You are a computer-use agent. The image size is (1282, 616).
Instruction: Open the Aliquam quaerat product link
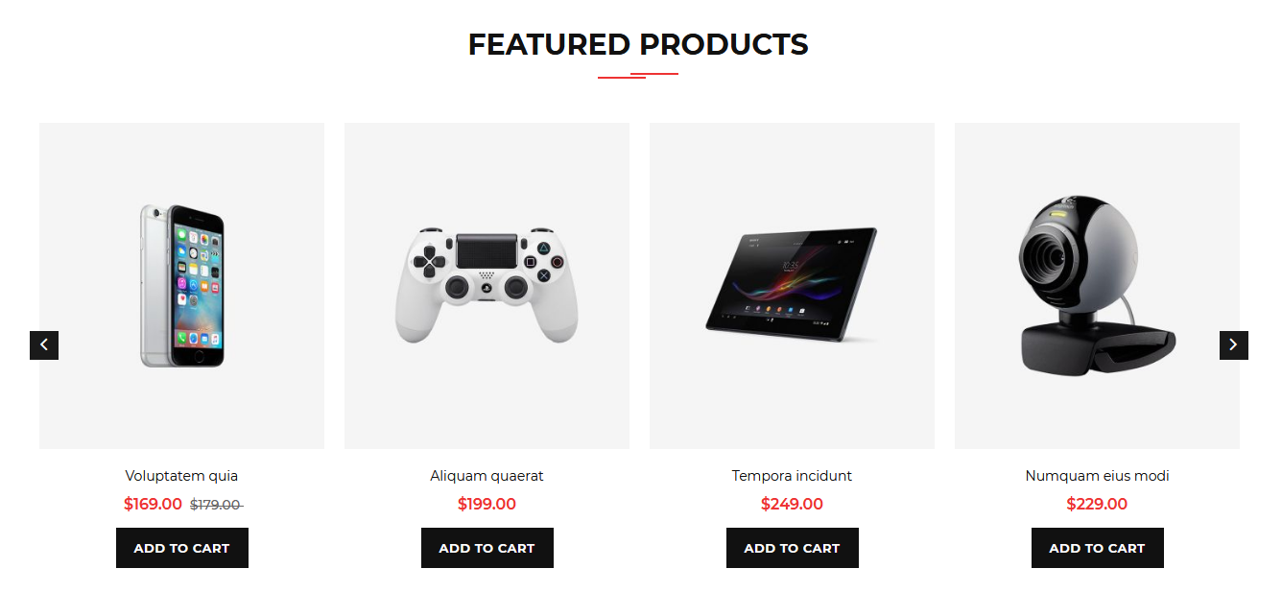click(487, 475)
